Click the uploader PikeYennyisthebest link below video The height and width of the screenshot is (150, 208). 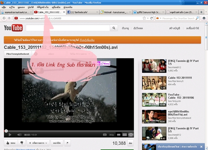click(x=26, y=149)
